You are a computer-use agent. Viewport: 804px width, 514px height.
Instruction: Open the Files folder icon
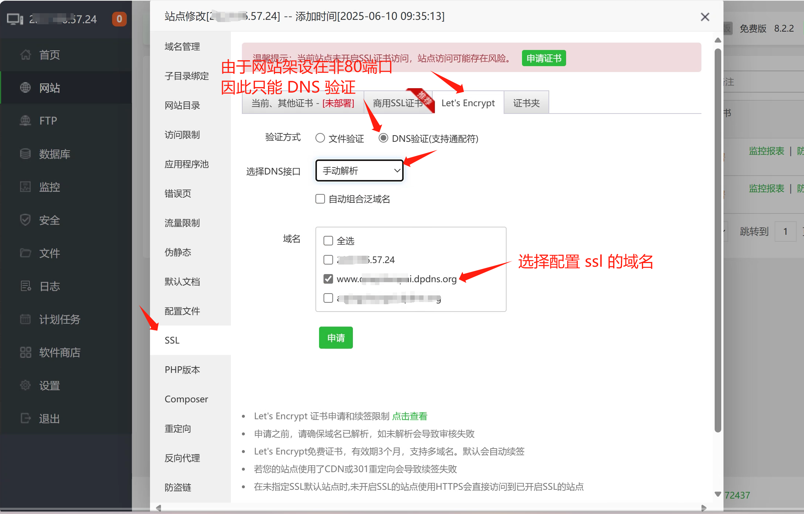(x=25, y=253)
